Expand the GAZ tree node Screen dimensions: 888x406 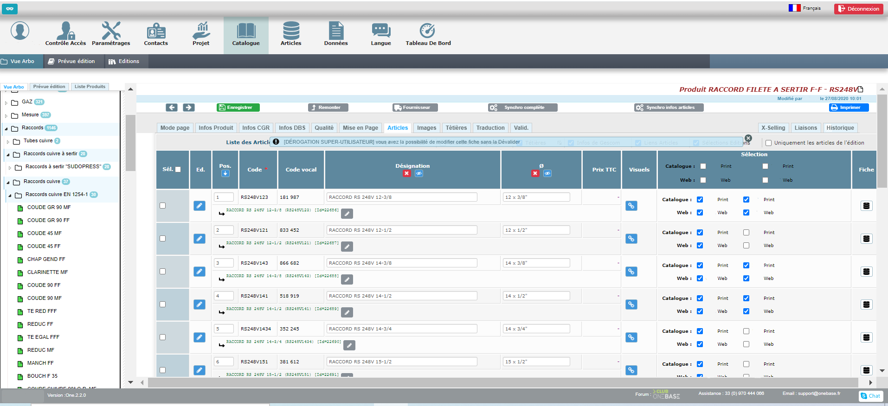pyautogui.click(x=6, y=103)
